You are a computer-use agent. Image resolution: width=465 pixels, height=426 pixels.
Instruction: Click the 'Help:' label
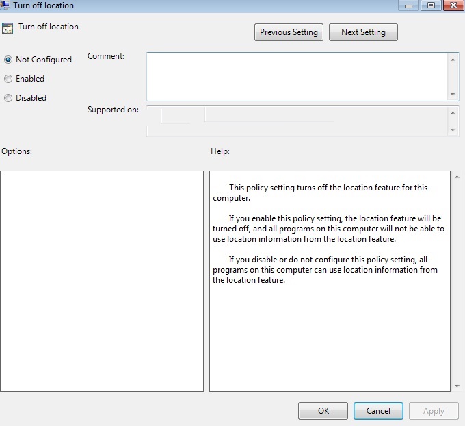[x=220, y=151]
